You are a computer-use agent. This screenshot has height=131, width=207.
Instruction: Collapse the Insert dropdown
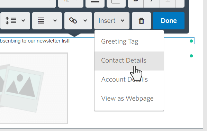[112, 21]
